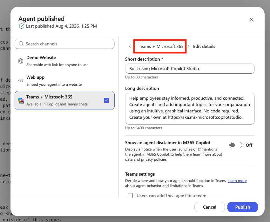
Task: Go back using the left chevron
Action: [130, 46]
